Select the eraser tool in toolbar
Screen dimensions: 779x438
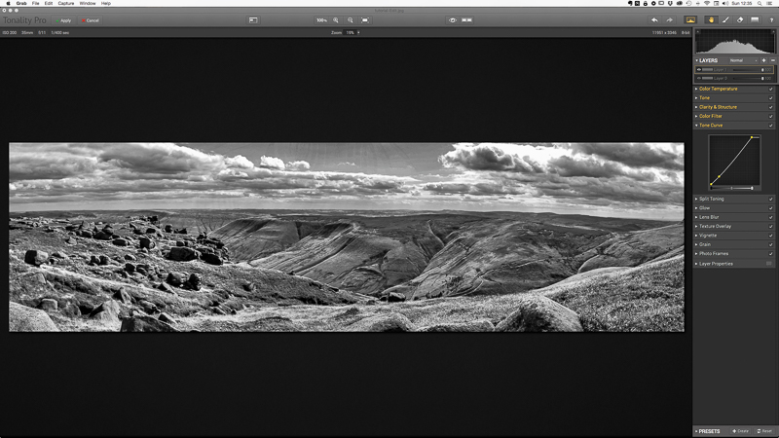[x=740, y=19]
